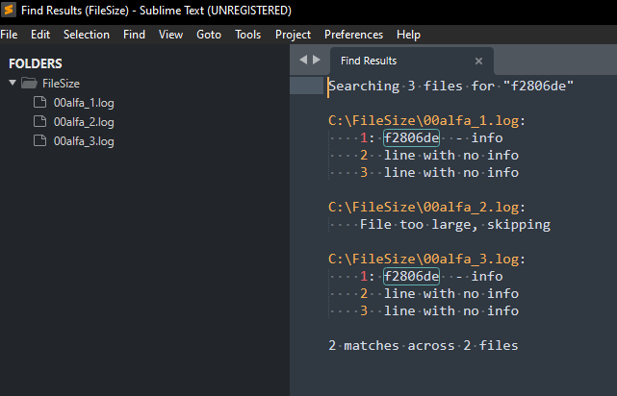Image resolution: width=617 pixels, height=396 pixels.
Task: Click line number 1 under 00alfa_3.log
Action: 364,276
